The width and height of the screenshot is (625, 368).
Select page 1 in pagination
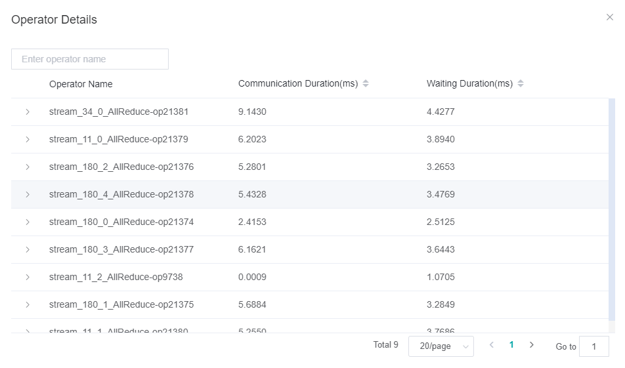pos(511,345)
